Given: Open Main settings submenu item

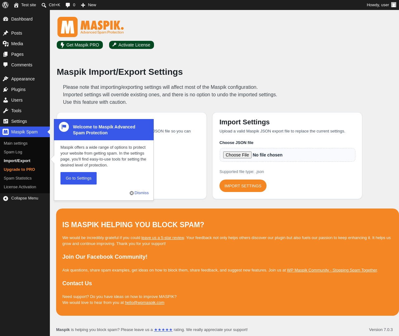Looking at the screenshot, I should pos(16,143).
